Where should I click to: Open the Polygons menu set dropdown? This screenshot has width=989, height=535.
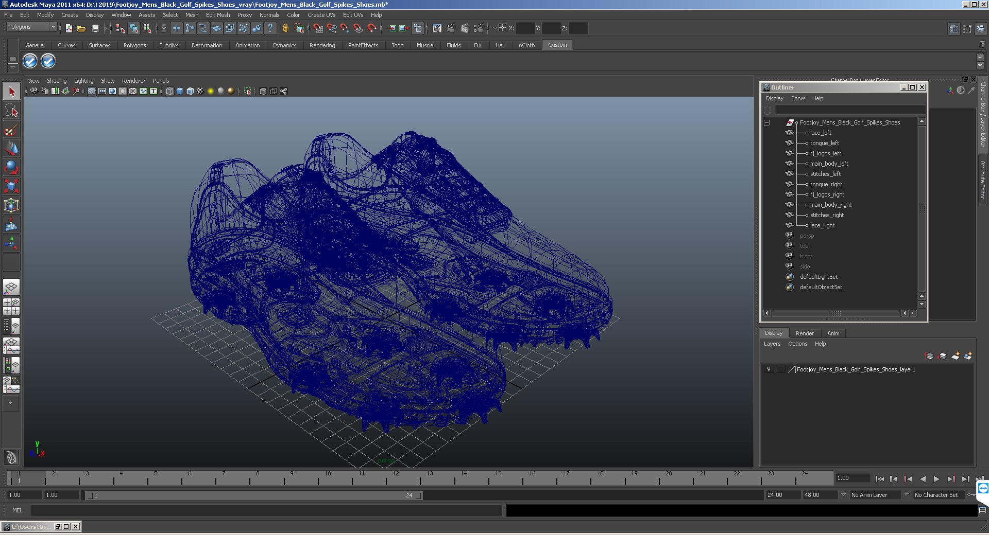[31, 27]
